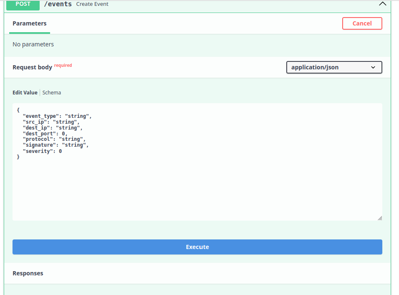This screenshot has width=399, height=295.
Task: Execute the POST /events request
Action: point(197,247)
